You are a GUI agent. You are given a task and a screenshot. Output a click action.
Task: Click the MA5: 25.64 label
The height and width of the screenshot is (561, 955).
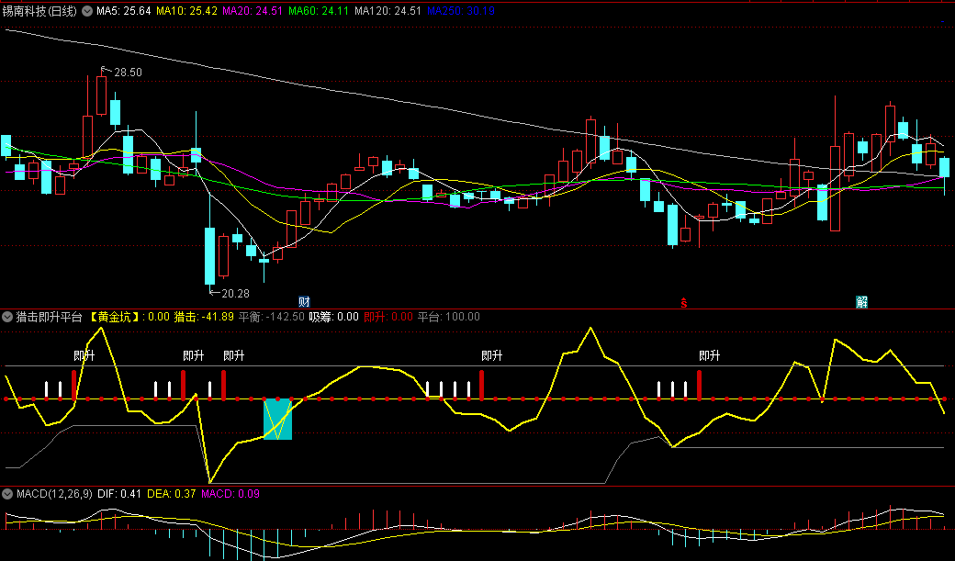click(124, 11)
